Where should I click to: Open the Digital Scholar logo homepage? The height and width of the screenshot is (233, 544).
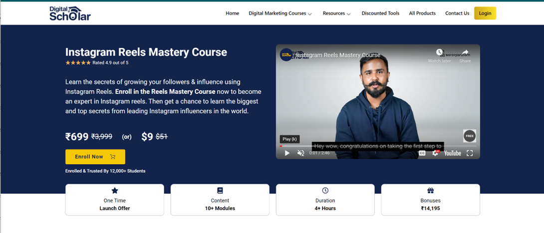coord(70,13)
